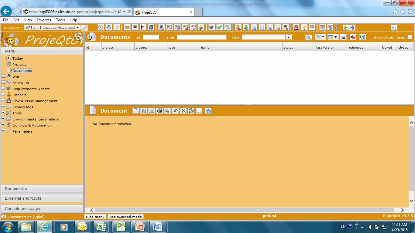Copy the document using the copy icon
415x233 pixels.
click(x=167, y=111)
